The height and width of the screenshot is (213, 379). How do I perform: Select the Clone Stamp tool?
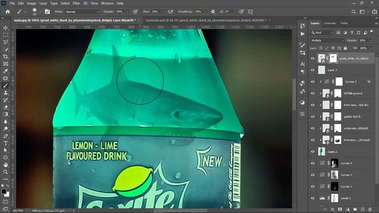click(5, 93)
